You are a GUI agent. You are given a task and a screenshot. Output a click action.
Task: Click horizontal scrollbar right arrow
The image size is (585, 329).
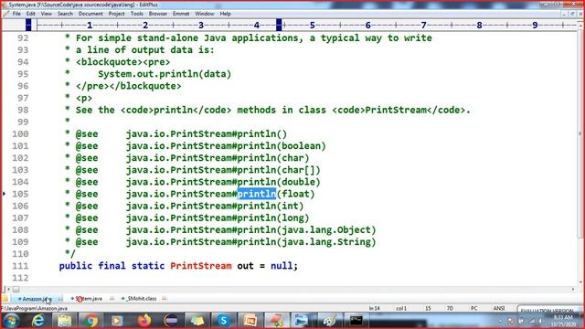point(573,290)
